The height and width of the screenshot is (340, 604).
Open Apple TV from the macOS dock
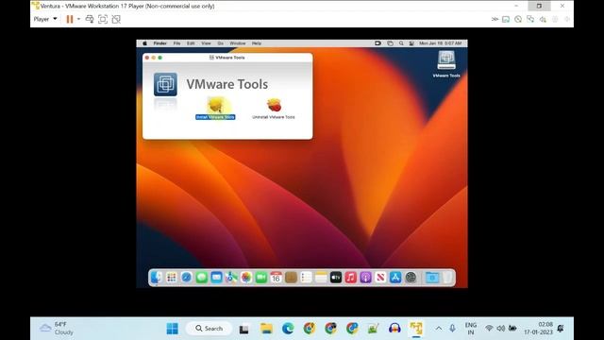click(x=336, y=277)
